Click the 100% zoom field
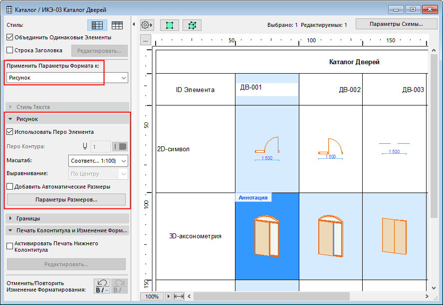The width and height of the screenshot is (443, 305). click(x=152, y=296)
